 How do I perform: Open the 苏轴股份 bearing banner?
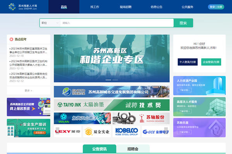pyautogui.click(x=141, y=118)
